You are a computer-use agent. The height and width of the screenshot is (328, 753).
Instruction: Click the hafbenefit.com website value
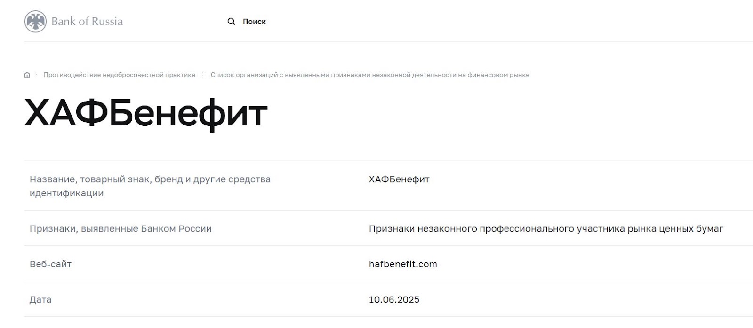click(x=403, y=264)
